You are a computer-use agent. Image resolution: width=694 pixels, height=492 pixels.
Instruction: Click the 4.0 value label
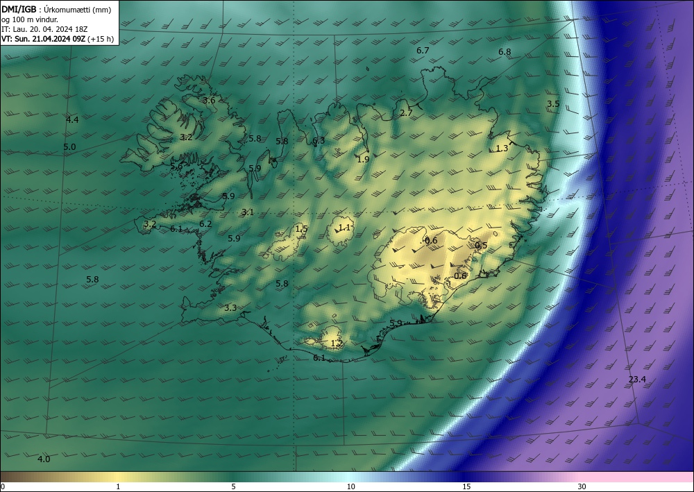pos(44,459)
